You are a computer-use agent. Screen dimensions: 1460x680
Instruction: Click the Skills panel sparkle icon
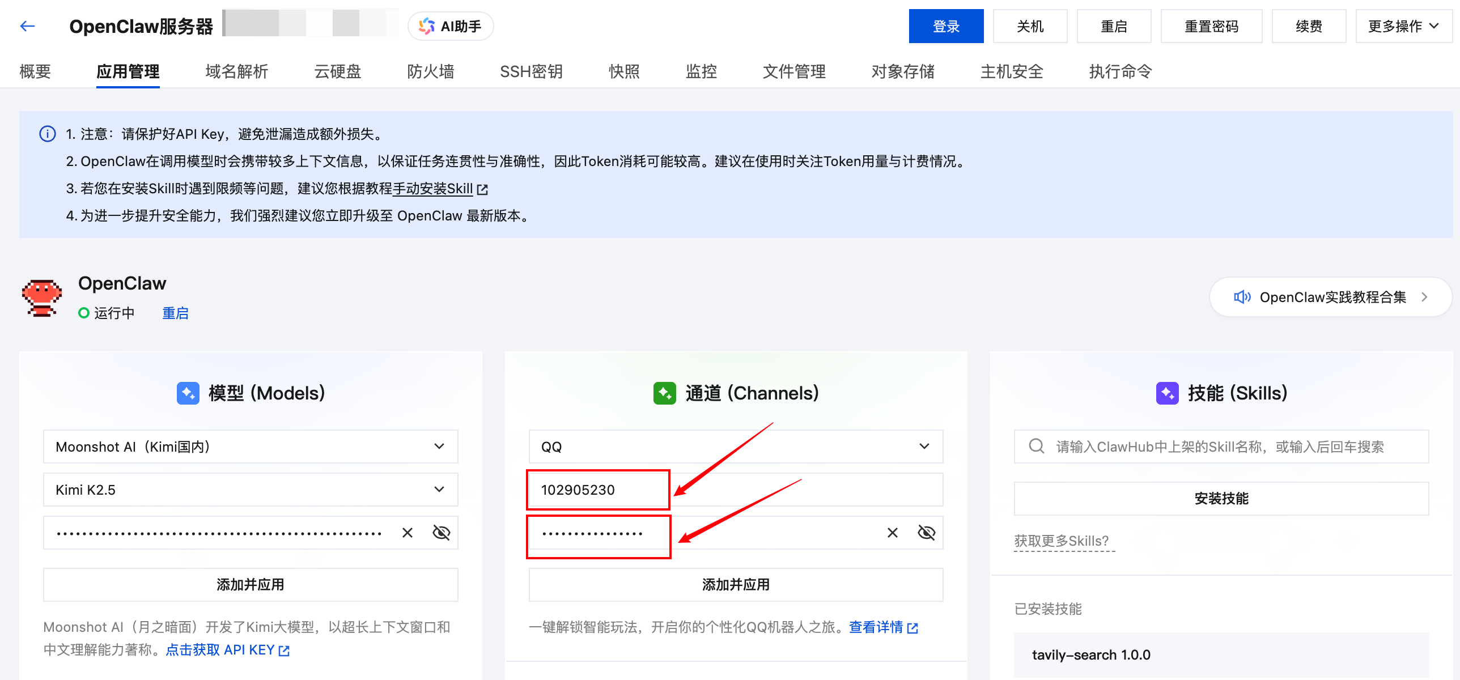(1168, 393)
